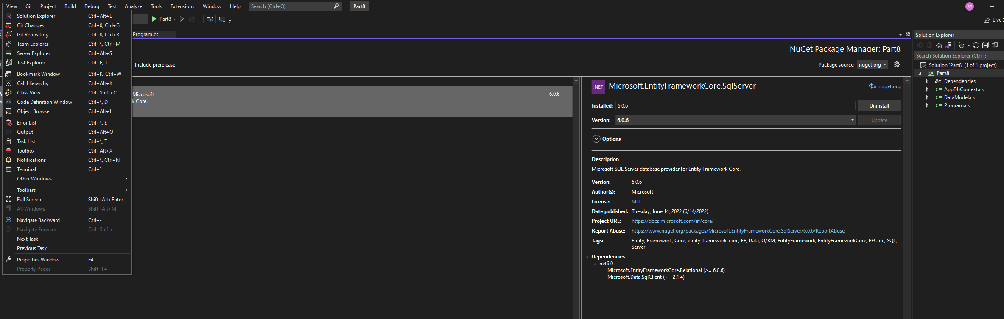Screen dimensions: 1004x319
Task: Open Full Screen from the View menu
Action: (67, 200)
